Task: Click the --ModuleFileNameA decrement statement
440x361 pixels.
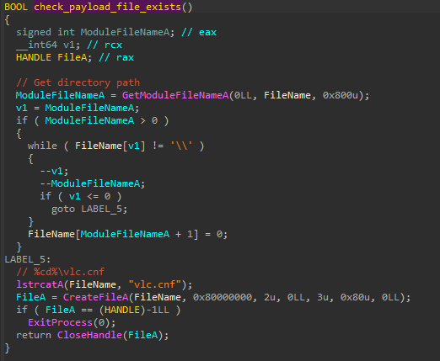Action: [x=93, y=183]
